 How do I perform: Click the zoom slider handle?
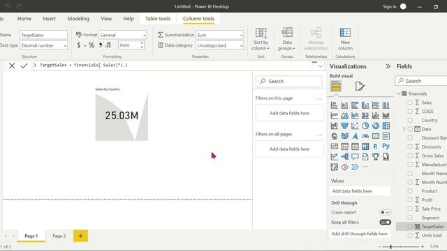391,247
